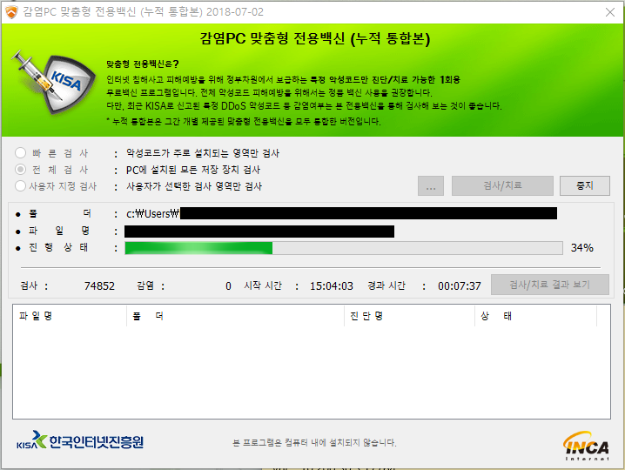625x470 pixels.
Task: Select the 전체검사 radio button
Action: coord(20,170)
